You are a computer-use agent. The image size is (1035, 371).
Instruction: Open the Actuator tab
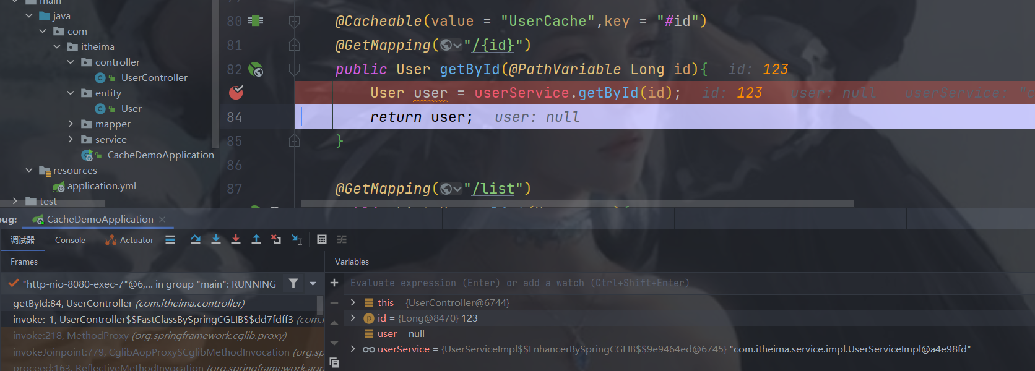pyautogui.click(x=129, y=240)
